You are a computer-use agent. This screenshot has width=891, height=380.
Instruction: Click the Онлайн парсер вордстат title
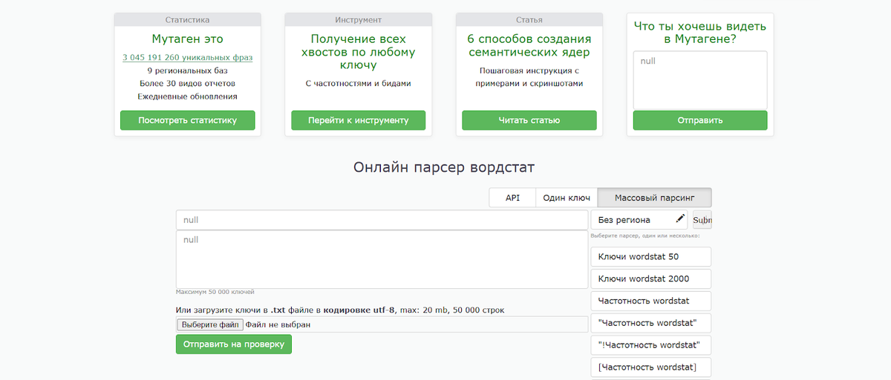(x=444, y=167)
